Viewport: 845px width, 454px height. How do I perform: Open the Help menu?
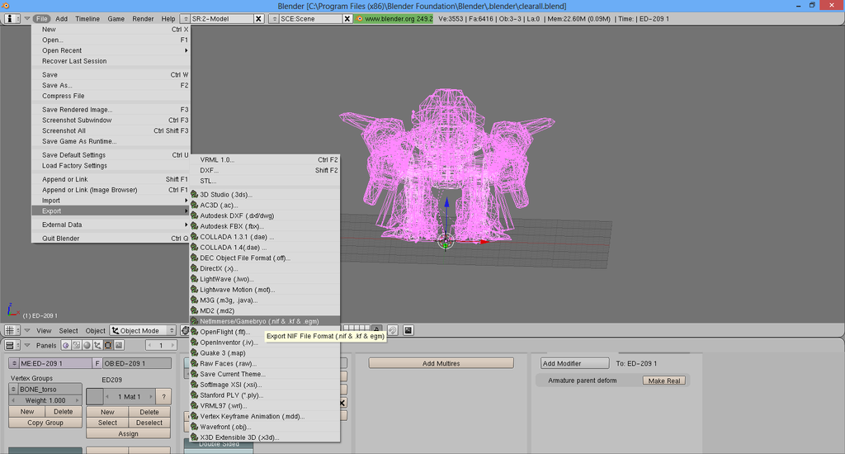pyautogui.click(x=168, y=19)
